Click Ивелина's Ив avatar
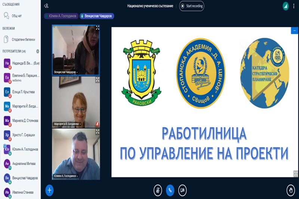 7,192
